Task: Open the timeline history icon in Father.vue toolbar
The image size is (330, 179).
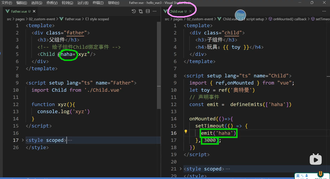Action: [134, 11]
